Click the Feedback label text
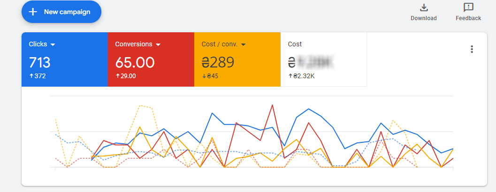Screen dimensions: 496x192 coord(468,18)
